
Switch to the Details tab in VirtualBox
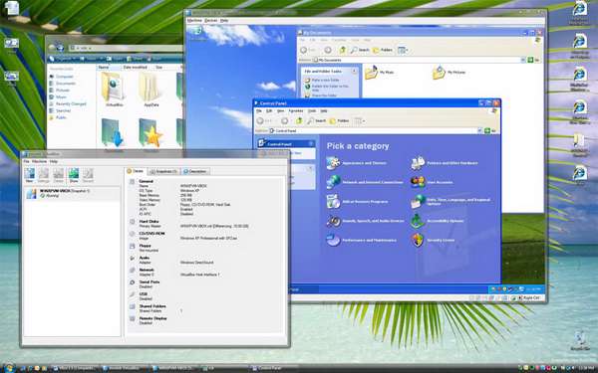click(x=136, y=171)
